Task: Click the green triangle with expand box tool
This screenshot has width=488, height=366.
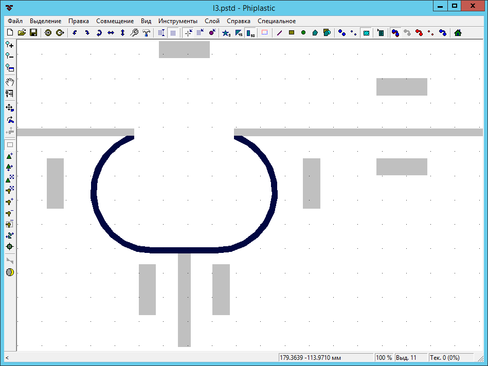Action: coord(10,179)
